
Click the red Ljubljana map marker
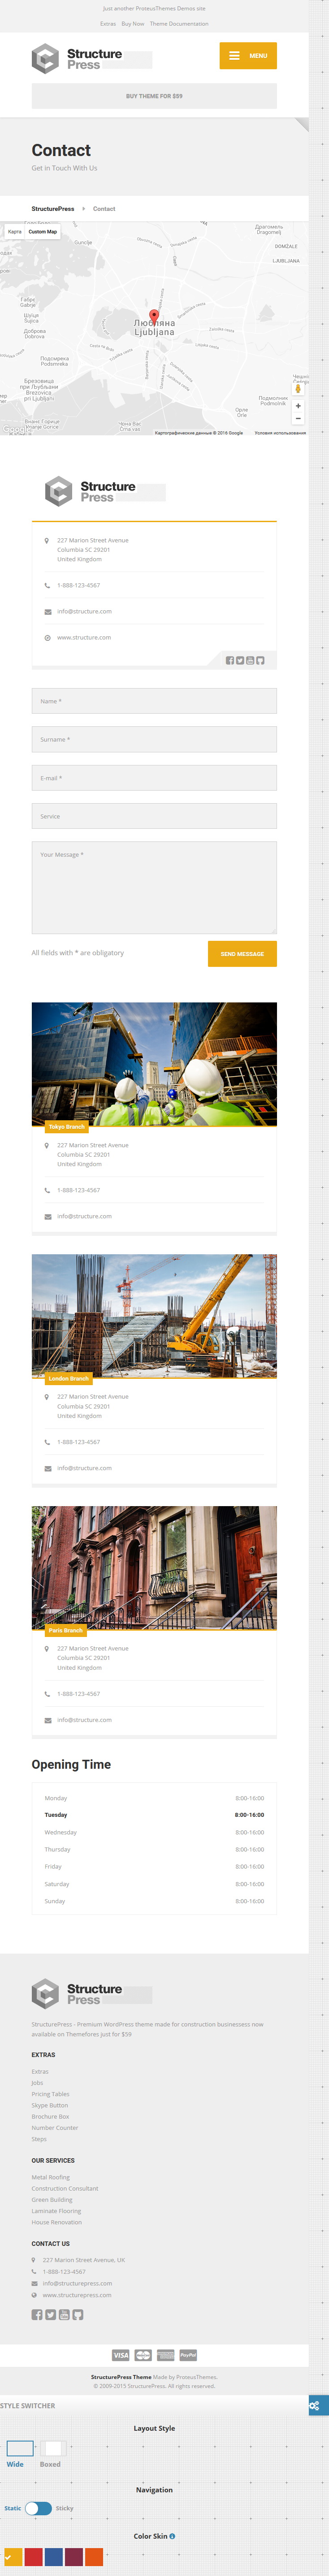tap(154, 316)
